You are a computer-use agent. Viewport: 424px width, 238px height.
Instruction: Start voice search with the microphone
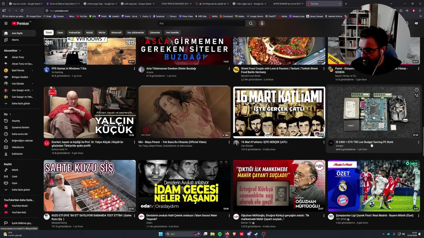(x=262, y=23)
